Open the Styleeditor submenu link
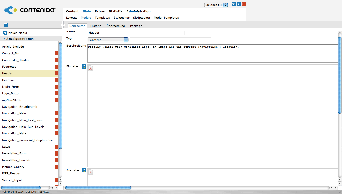This screenshot has height=194, width=342. pos(121,18)
